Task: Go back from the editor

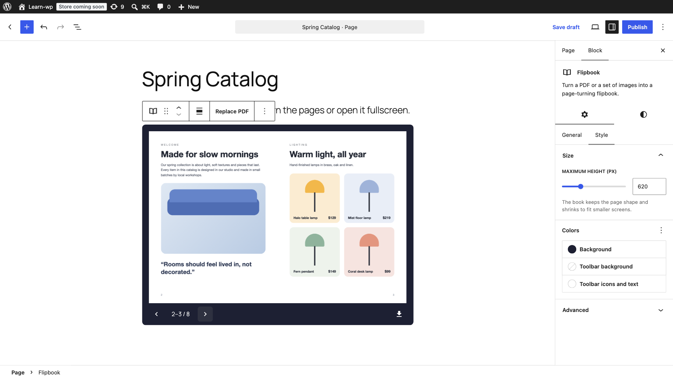Action: point(10,27)
